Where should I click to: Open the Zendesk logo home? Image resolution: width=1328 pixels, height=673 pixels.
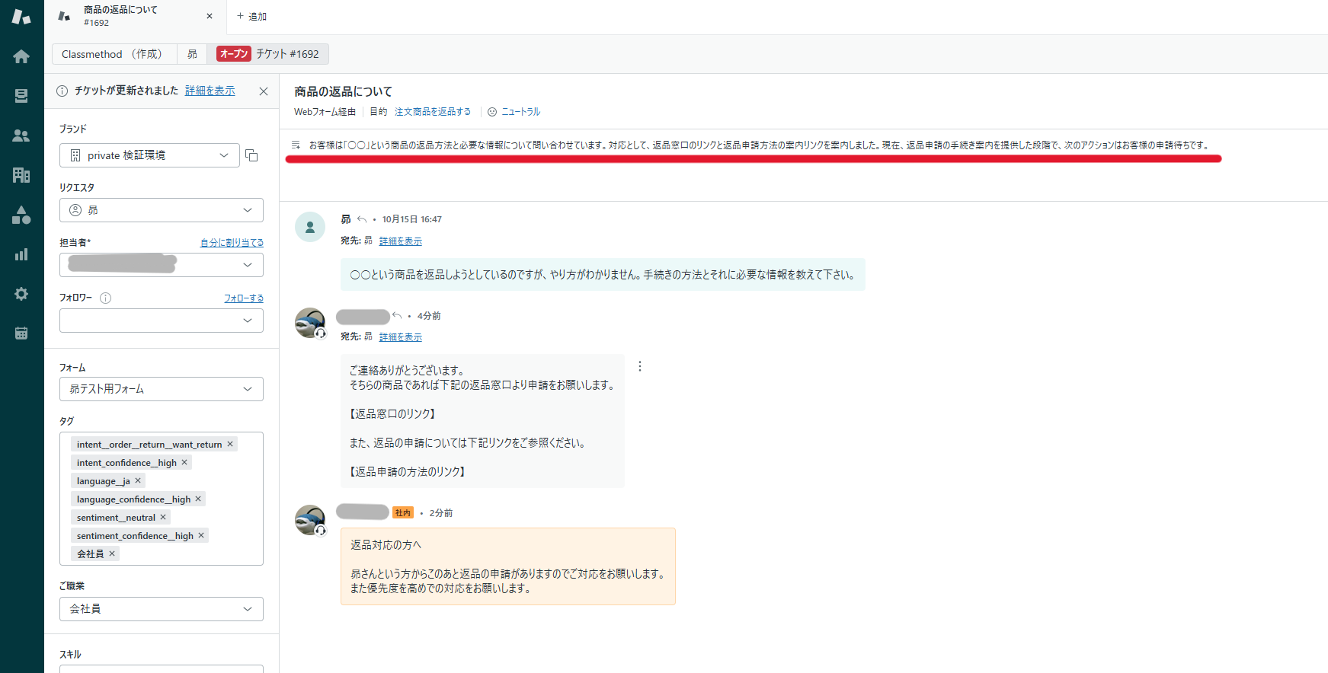point(21,17)
